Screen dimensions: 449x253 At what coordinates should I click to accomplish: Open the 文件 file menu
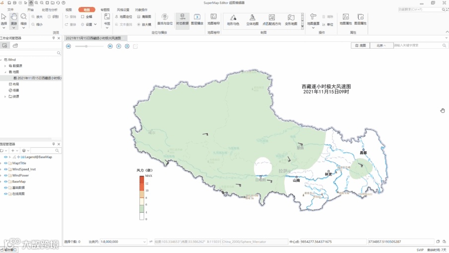(10, 10)
